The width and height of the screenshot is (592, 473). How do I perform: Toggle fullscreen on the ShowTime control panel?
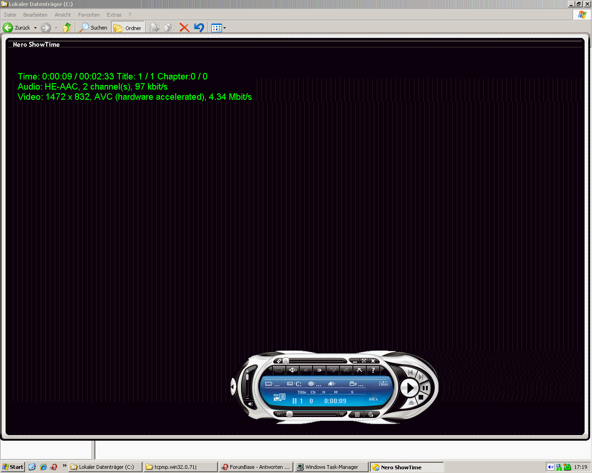pos(364,361)
